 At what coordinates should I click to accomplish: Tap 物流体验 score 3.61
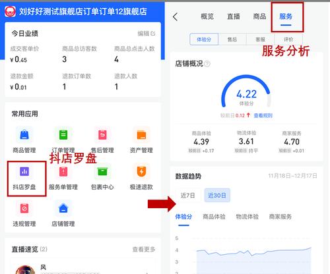point(246,142)
